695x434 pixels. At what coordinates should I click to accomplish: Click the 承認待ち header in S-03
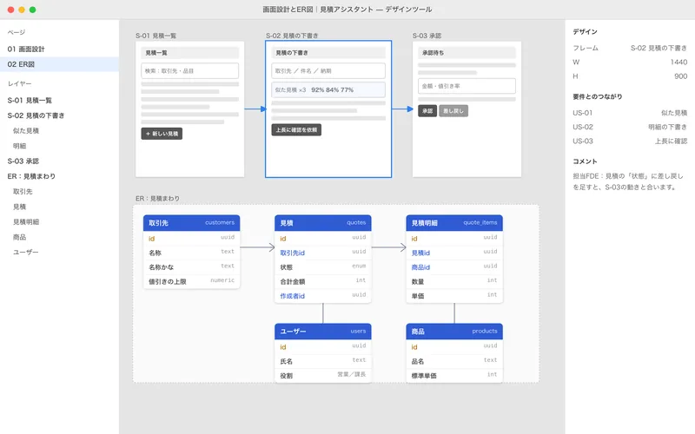pos(467,53)
